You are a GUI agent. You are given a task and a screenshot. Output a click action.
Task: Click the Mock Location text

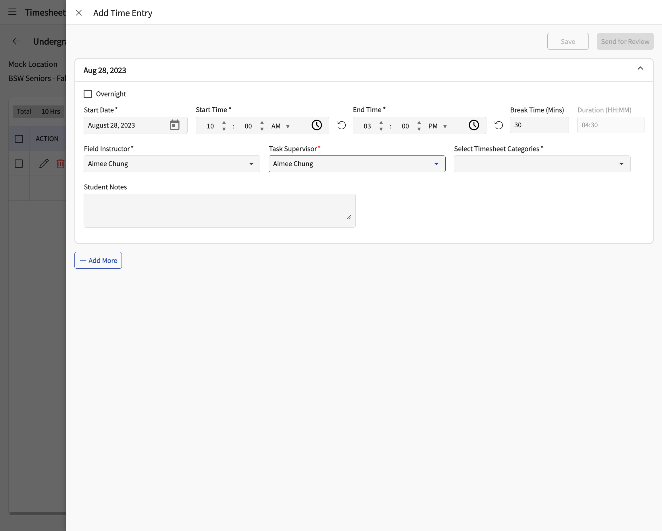33,64
